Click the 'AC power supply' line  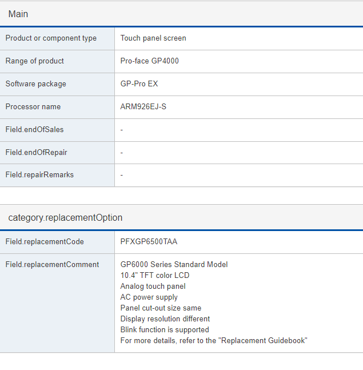[x=149, y=297]
